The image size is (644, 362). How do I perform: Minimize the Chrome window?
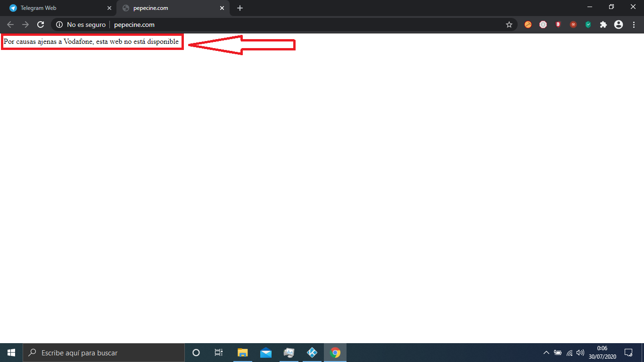(590, 7)
